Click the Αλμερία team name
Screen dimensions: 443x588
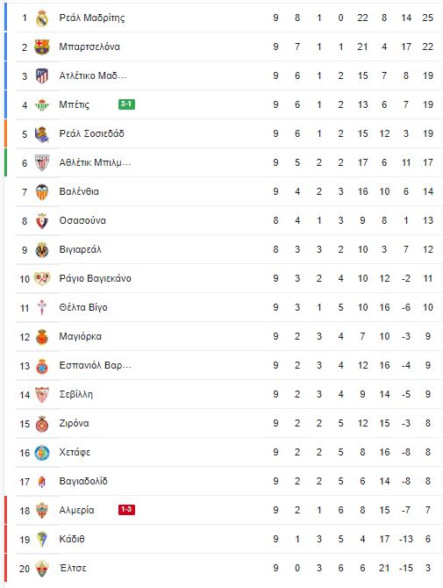[x=77, y=511]
